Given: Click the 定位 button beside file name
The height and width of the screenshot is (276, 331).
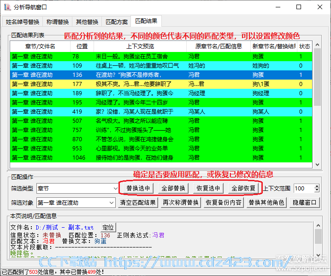Looking at the screenshot, I should pos(108,227).
